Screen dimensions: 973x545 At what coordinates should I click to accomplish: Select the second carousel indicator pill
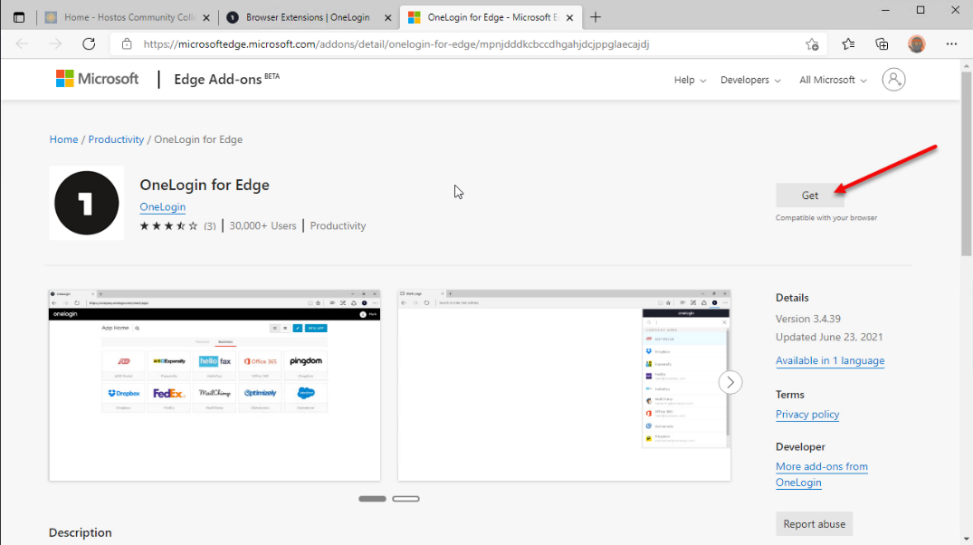pyautogui.click(x=405, y=499)
